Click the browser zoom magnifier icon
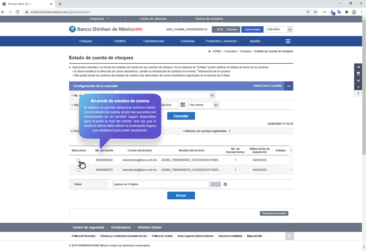Screen dimensions: 366x251 [308, 12]
